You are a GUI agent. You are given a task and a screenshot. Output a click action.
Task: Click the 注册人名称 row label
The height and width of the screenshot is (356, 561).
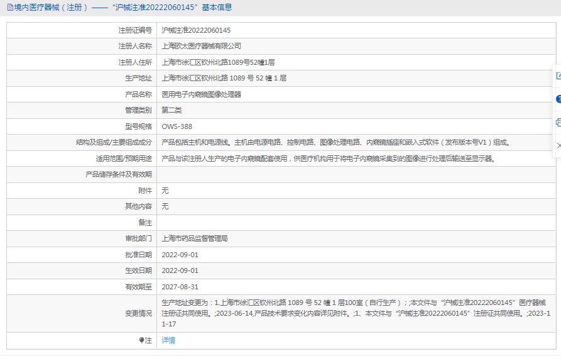(135, 46)
